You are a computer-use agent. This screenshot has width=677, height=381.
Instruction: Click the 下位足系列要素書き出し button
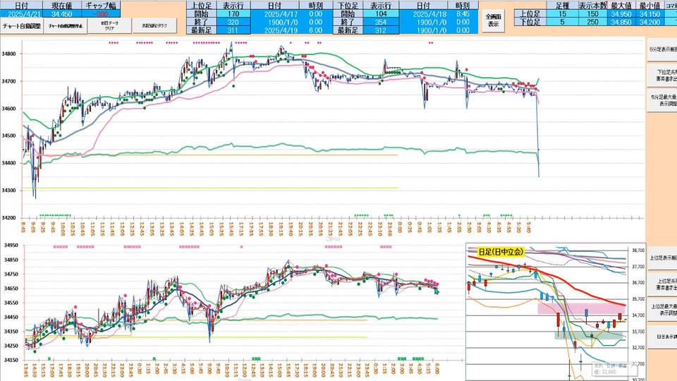click(x=662, y=75)
